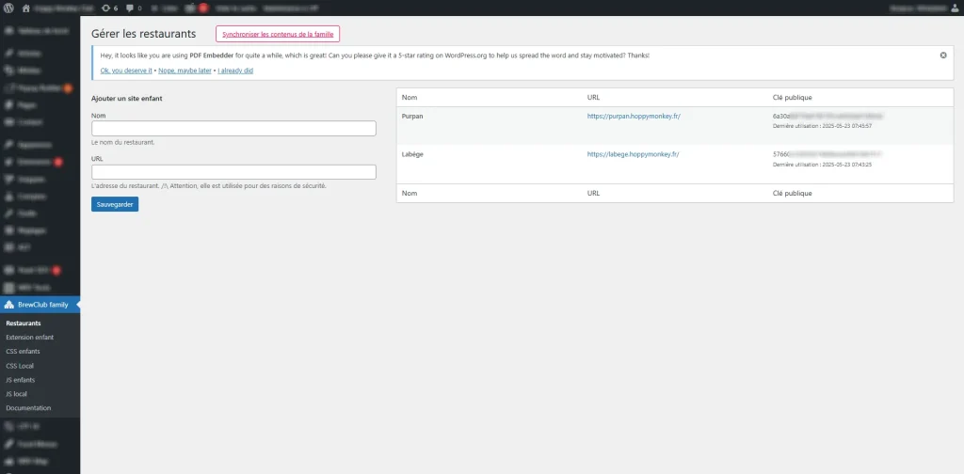Click the L'adresse du restaurant warning text
Screen dimensions: 964x474
coord(208,185)
